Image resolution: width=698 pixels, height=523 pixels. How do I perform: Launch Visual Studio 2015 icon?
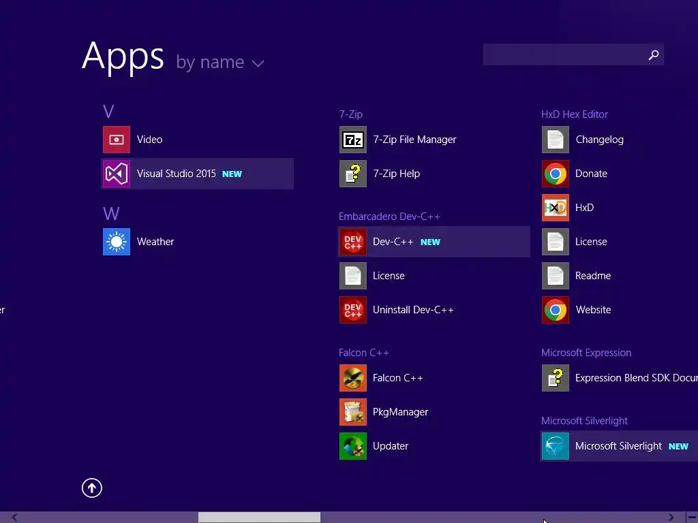(117, 174)
